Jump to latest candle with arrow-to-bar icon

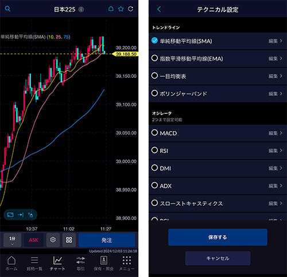pos(21,215)
